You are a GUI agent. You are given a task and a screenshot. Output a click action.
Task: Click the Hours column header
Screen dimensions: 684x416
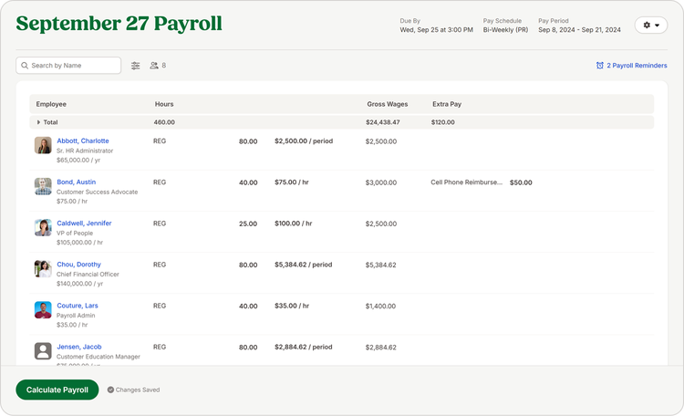pos(164,104)
